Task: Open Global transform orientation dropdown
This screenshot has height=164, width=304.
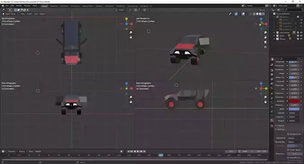Action: click(x=121, y=10)
